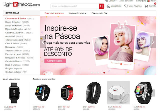Open Minha Conta account icon
The width and height of the screenshot is (160, 111).
(x=108, y=6)
